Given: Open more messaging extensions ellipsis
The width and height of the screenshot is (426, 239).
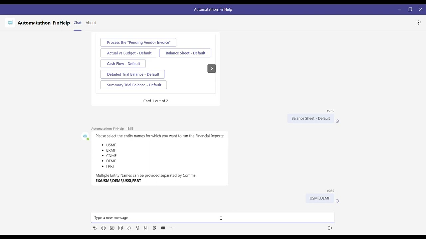Looking at the screenshot, I should tap(172, 228).
